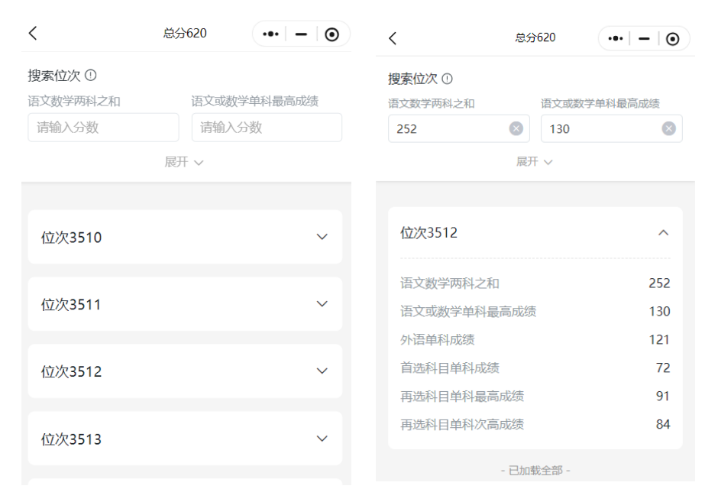Collapse the opened 位次3512 details card
Viewport: 705px width, 489px height.
pos(663,232)
